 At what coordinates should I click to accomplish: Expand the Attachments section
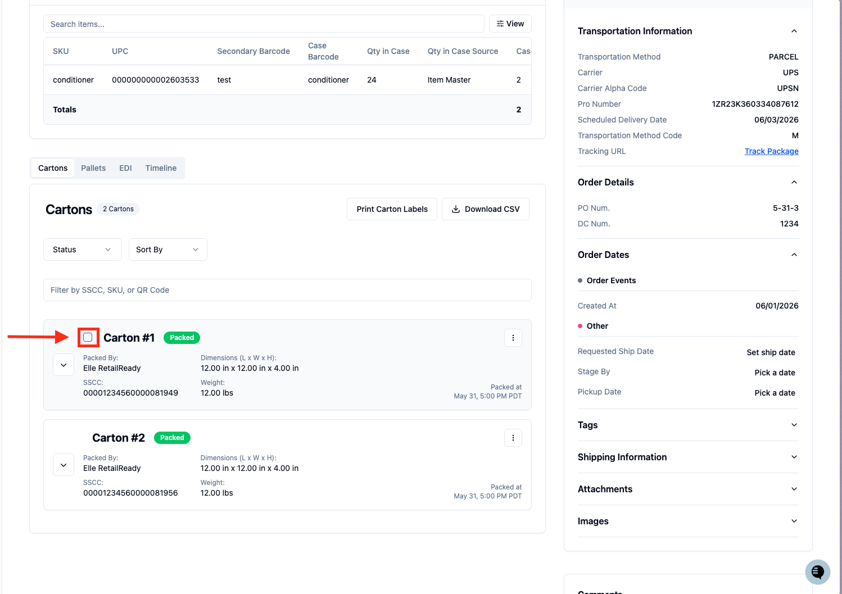[x=688, y=489]
